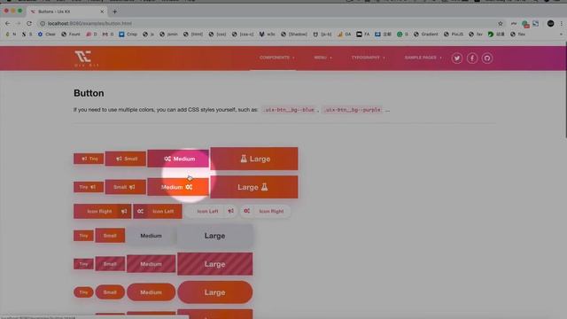567x319 pixels.
Task: Click the .uix-btn__bg--blue code snippet
Action: click(289, 110)
